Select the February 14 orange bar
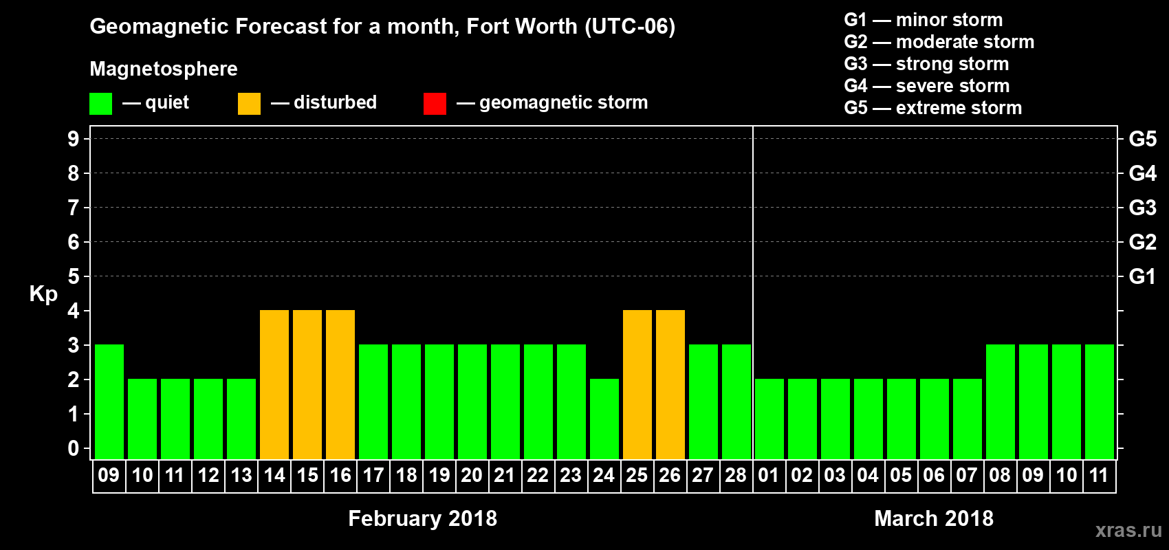 coord(274,384)
